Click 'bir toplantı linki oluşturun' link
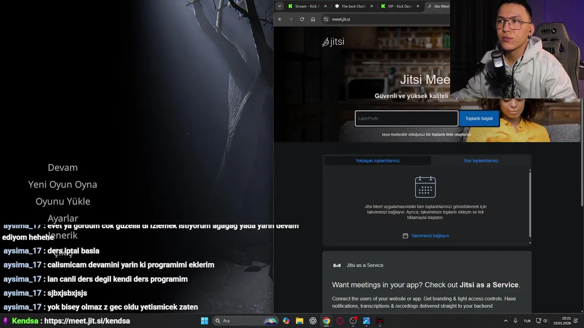This screenshot has height=328, width=584. [x=448, y=134]
